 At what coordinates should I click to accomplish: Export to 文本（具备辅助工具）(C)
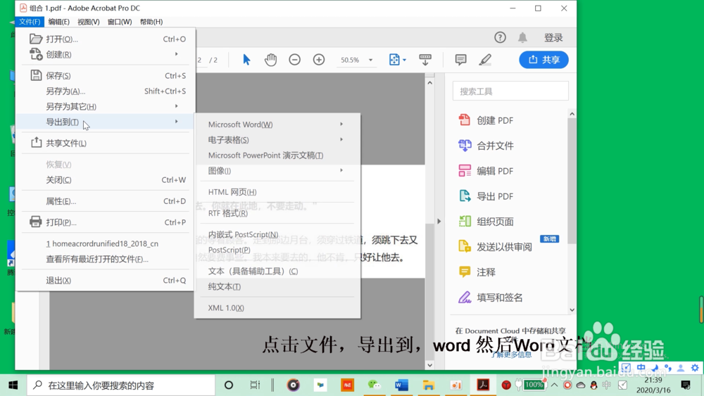point(277,271)
